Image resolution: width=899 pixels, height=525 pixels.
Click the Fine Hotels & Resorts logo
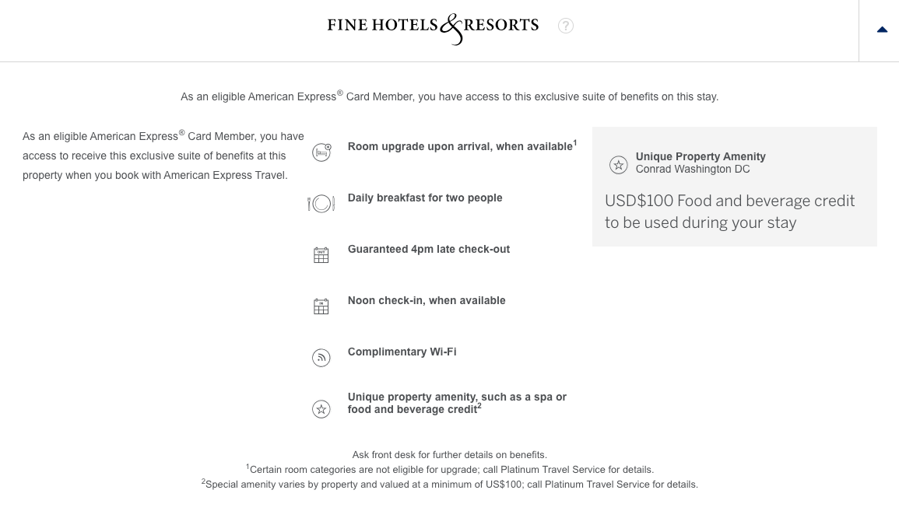click(x=433, y=28)
